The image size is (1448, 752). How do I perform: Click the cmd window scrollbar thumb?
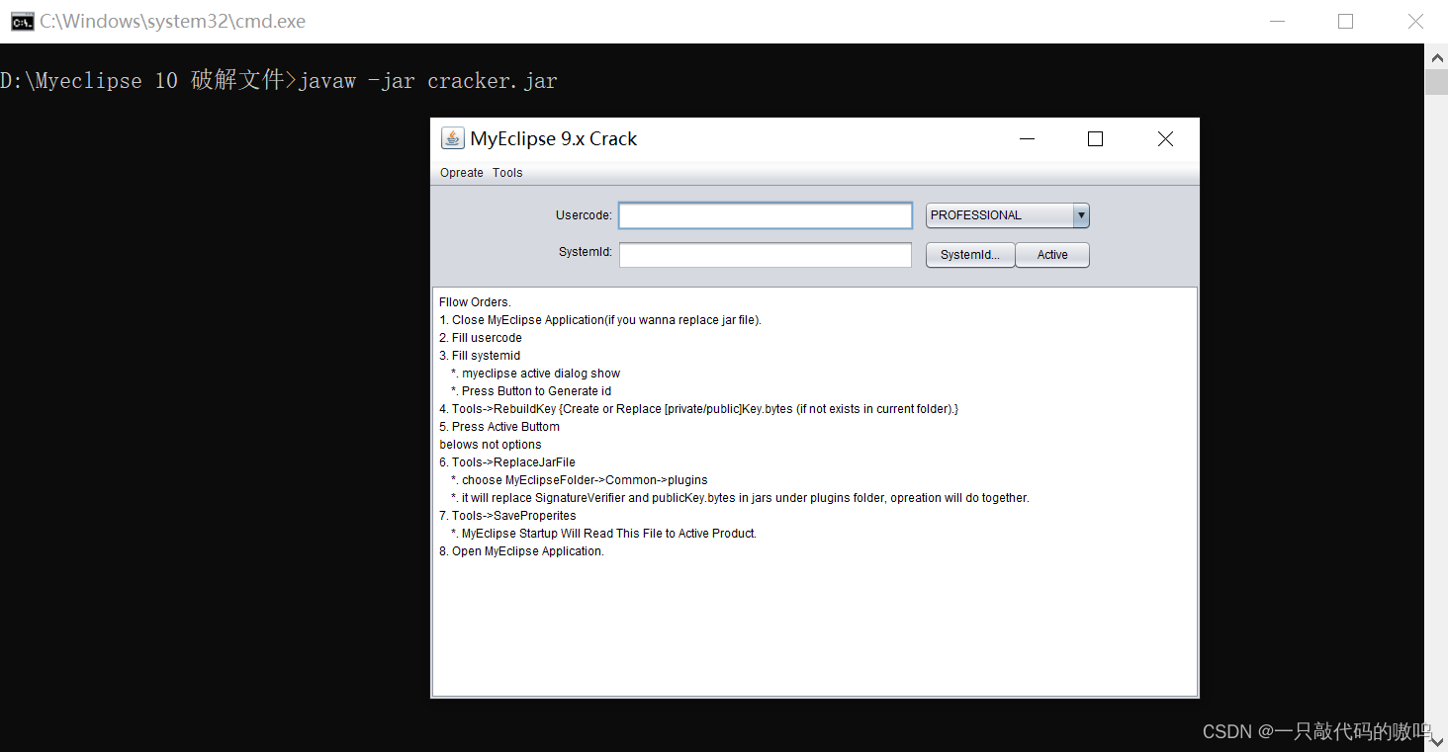(x=1436, y=82)
